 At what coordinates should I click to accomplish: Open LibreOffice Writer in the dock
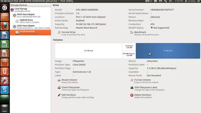click(5, 35)
